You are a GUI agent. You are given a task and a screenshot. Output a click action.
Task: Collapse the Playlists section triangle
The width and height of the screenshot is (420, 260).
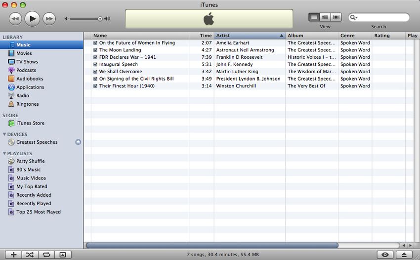tap(4, 153)
